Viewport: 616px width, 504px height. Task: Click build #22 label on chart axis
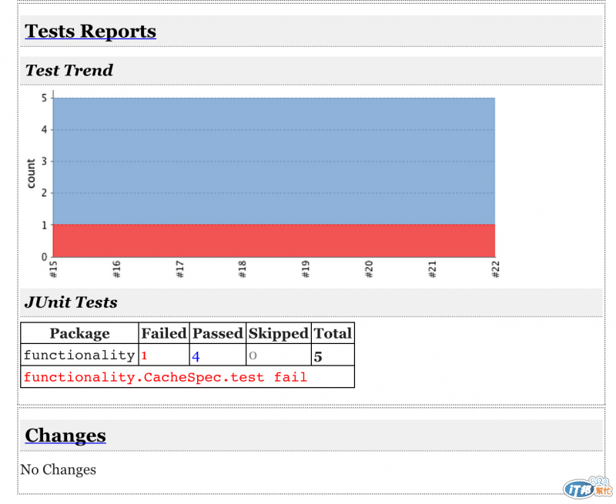coord(495,269)
